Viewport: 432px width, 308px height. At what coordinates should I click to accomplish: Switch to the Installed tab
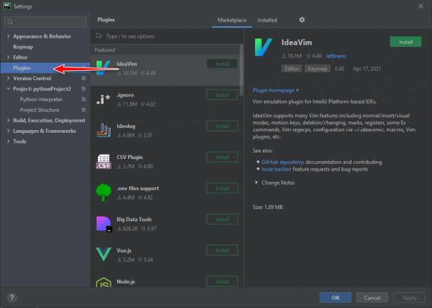point(267,20)
